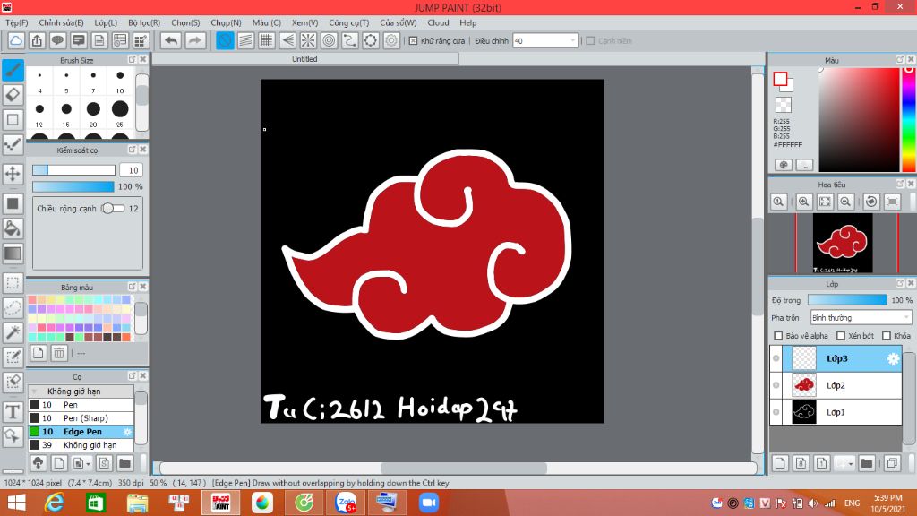
Task: Open the Pha trộn blend mode dropdown
Action: coord(861,318)
